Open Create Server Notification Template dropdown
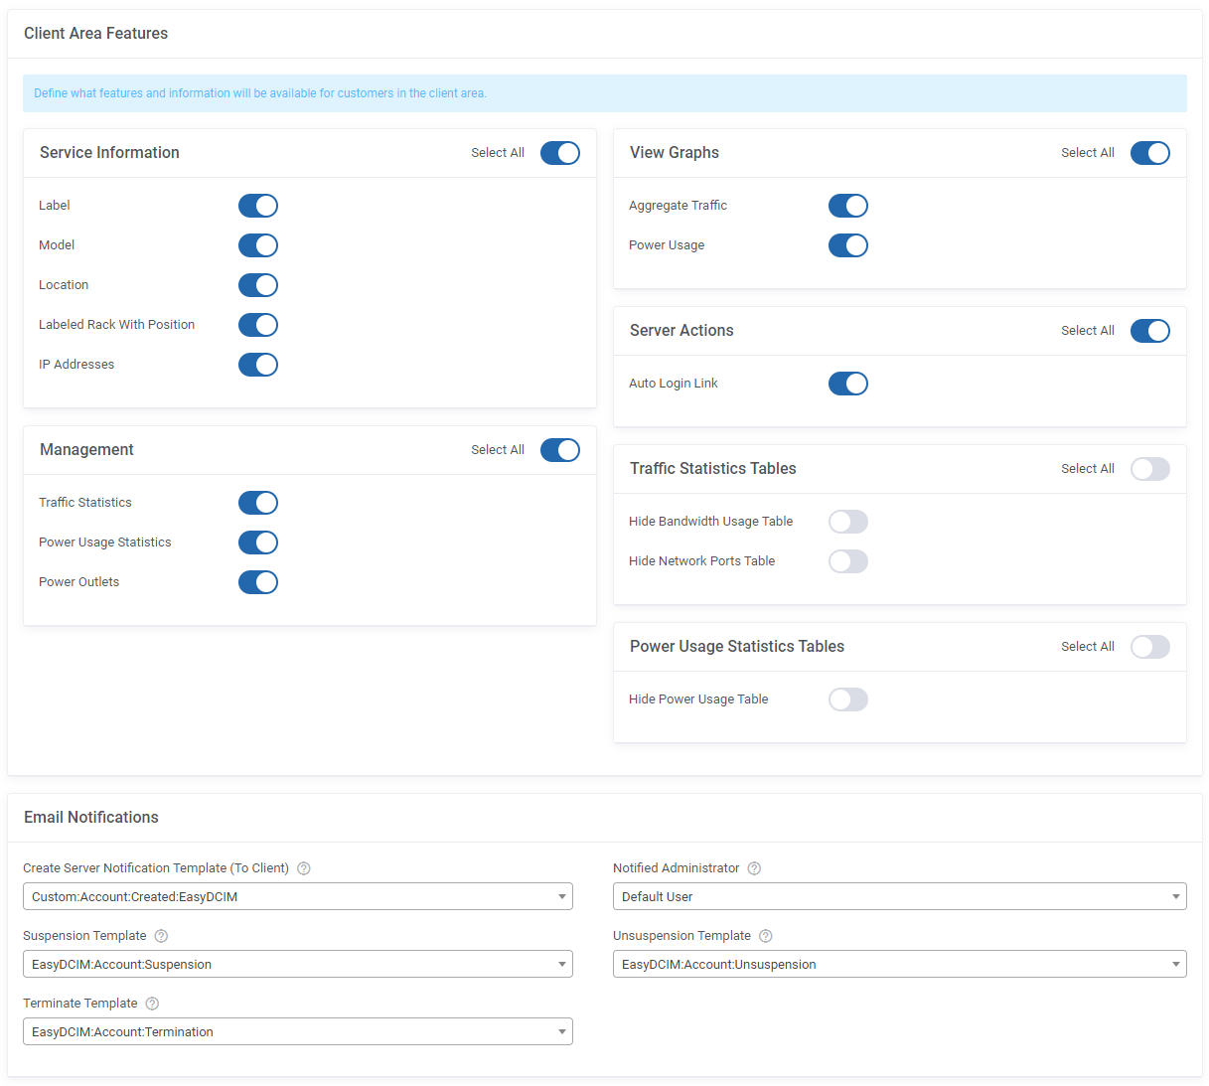1209x1086 pixels. (298, 896)
